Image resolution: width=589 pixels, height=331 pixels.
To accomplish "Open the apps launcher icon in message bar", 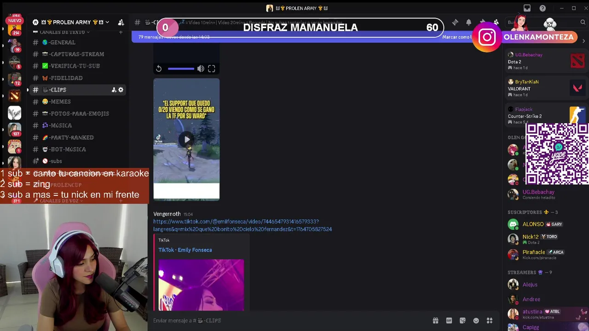I will pos(490,320).
